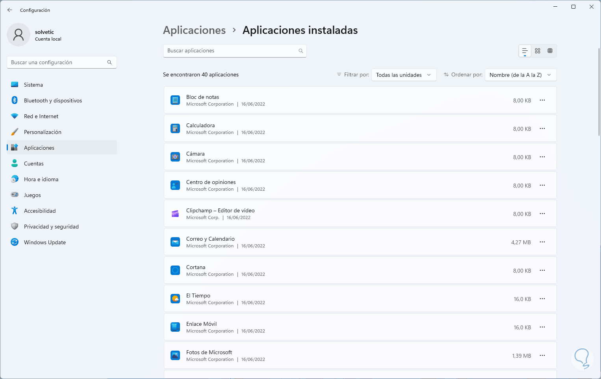Open Accesibilidad settings
601x379 pixels.
(62, 211)
